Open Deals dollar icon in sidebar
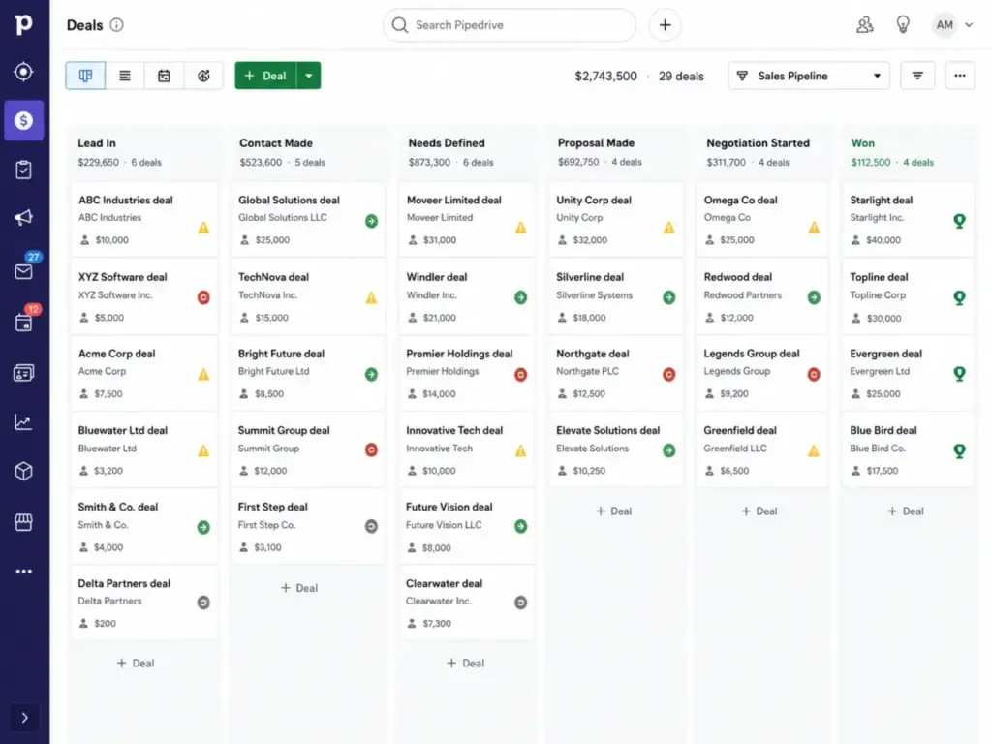Image resolution: width=992 pixels, height=744 pixels. (x=23, y=120)
